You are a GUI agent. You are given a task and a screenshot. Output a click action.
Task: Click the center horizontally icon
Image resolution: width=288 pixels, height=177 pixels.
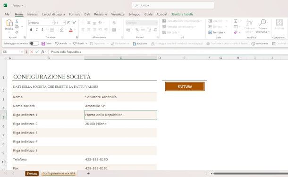pos(89,30)
